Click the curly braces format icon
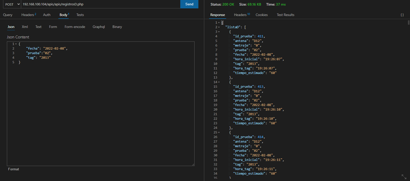 402,15
